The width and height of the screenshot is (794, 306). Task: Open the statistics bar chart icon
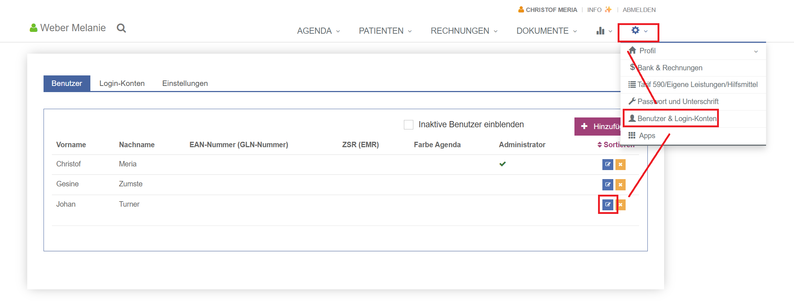click(601, 31)
